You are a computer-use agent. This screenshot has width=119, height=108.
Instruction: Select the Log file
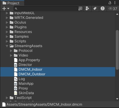22,79
